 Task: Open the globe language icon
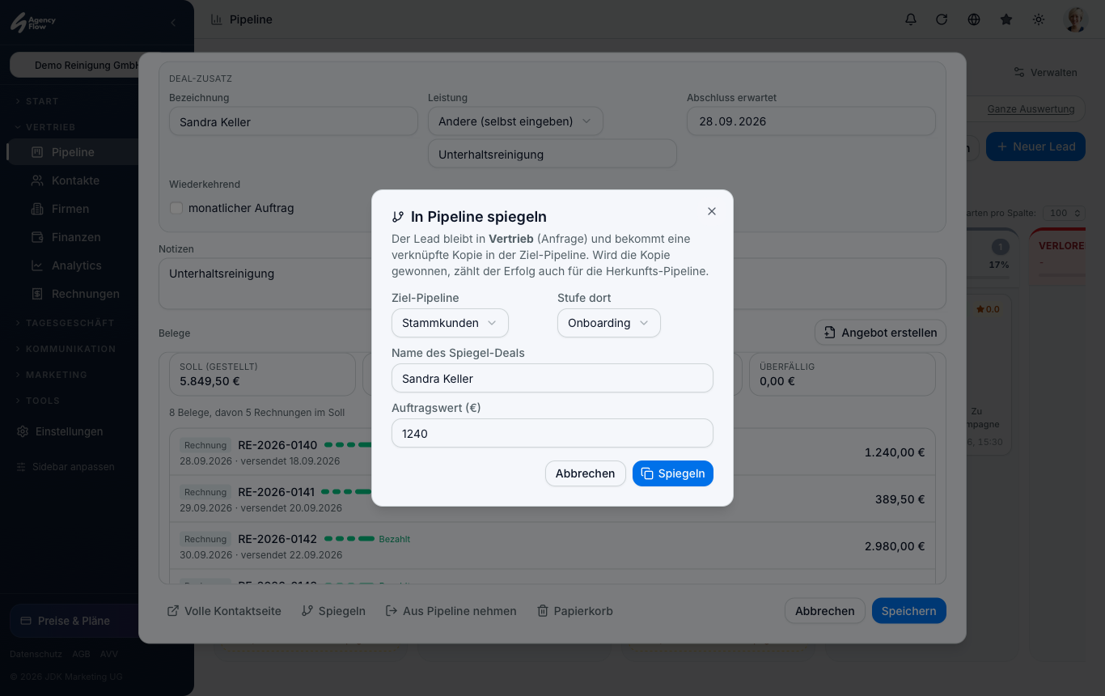tap(974, 19)
